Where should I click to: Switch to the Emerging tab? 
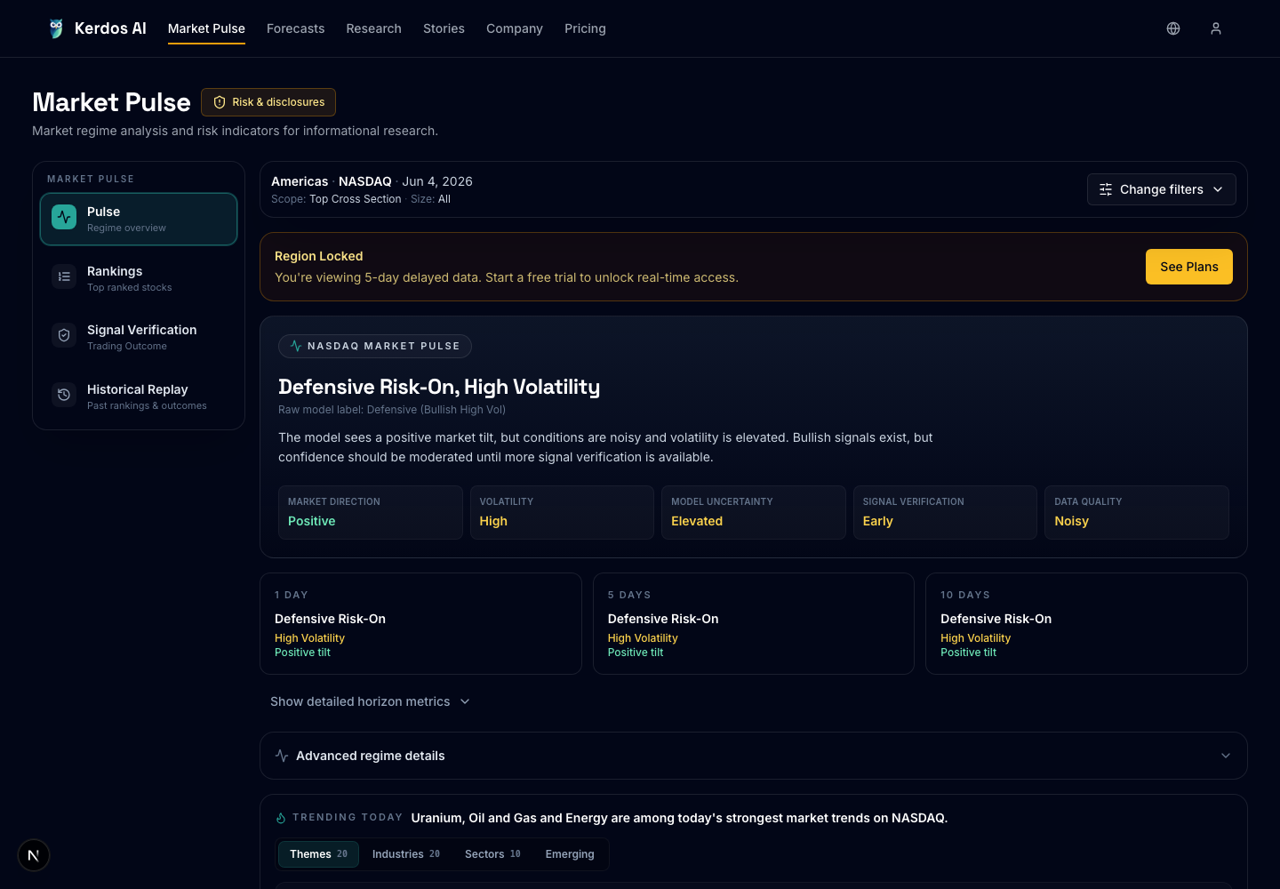570,854
